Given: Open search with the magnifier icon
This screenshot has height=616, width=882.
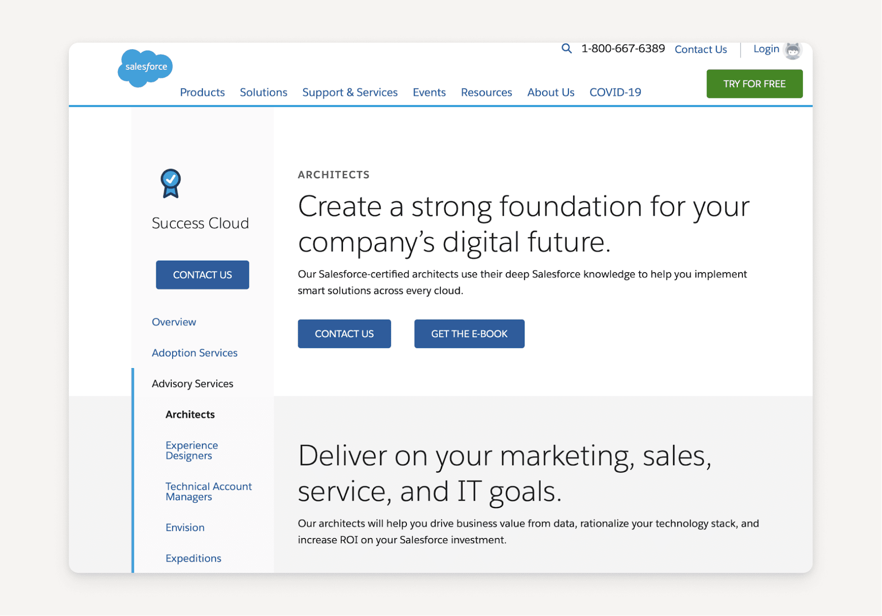Looking at the screenshot, I should tap(566, 48).
